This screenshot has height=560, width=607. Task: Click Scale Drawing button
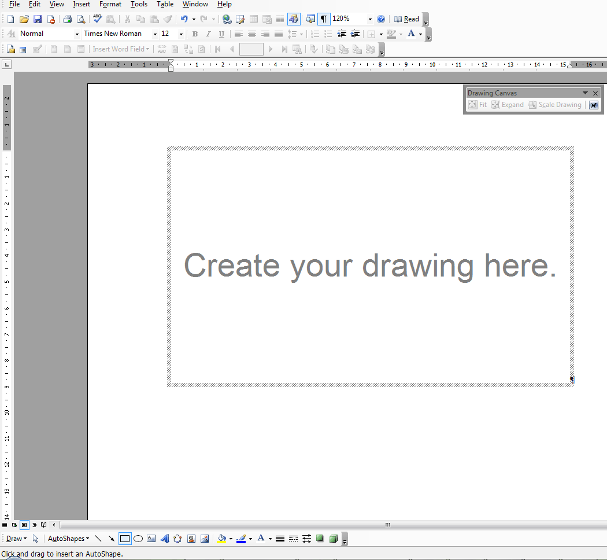(x=555, y=105)
